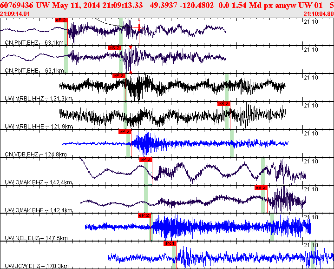Select the UW.OMAK.BHE -- 142.4km label

39,210
